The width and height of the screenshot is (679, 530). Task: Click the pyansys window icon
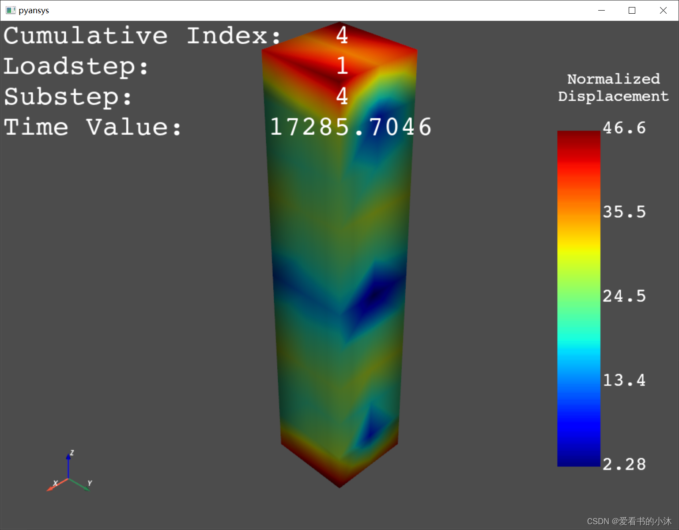point(11,10)
